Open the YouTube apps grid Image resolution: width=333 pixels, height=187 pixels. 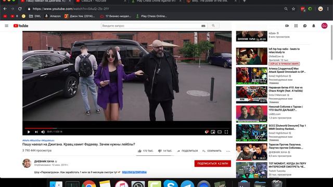[296, 25]
